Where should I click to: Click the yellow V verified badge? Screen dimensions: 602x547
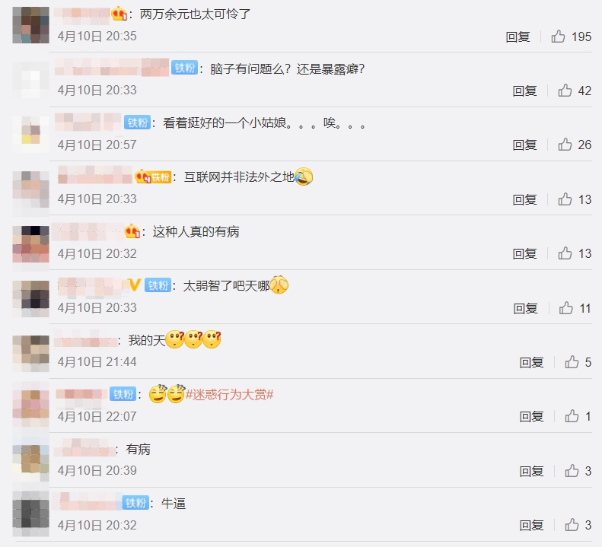[135, 285]
